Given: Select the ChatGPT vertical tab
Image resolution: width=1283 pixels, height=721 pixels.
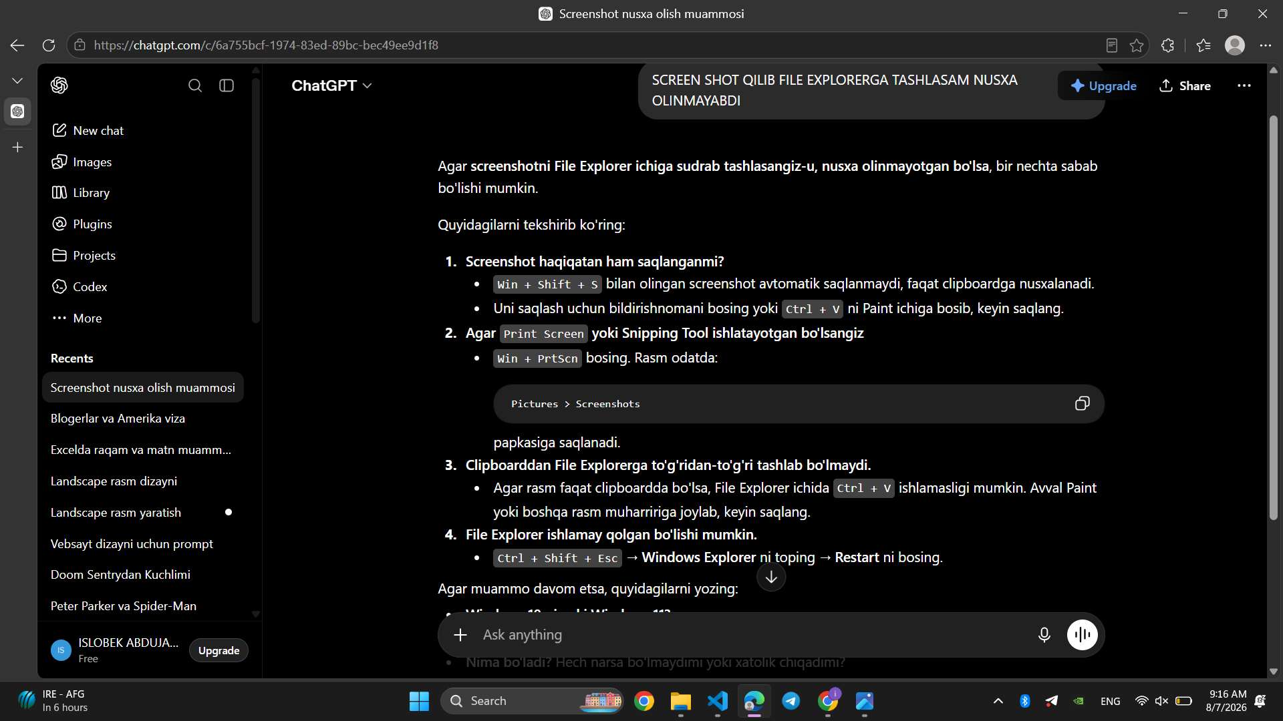Looking at the screenshot, I should (17, 111).
